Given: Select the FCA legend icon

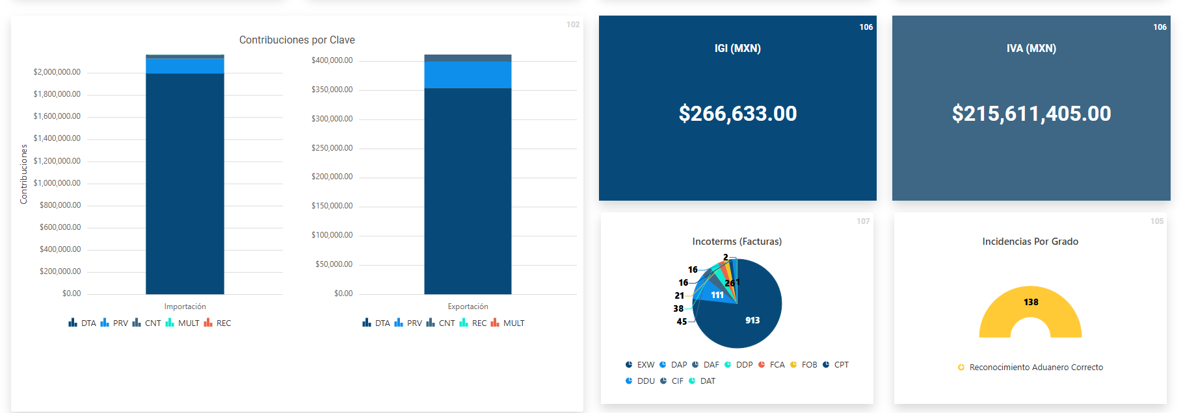Looking at the screenshot, I should tap(762, 365).
